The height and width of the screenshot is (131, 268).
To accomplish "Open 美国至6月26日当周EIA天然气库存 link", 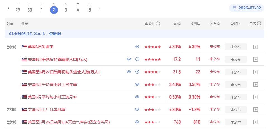I will (69, 122).
